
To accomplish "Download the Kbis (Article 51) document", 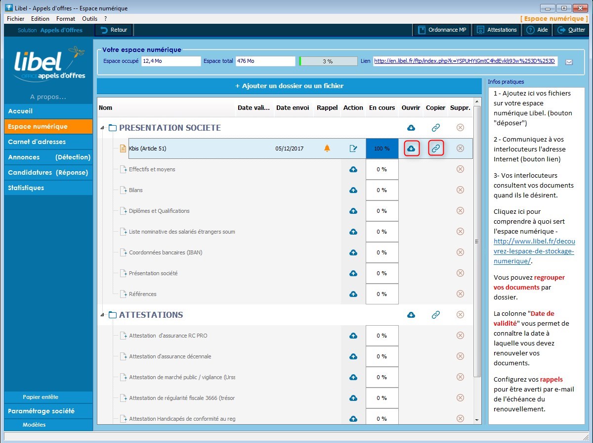I will click(411, 148).
